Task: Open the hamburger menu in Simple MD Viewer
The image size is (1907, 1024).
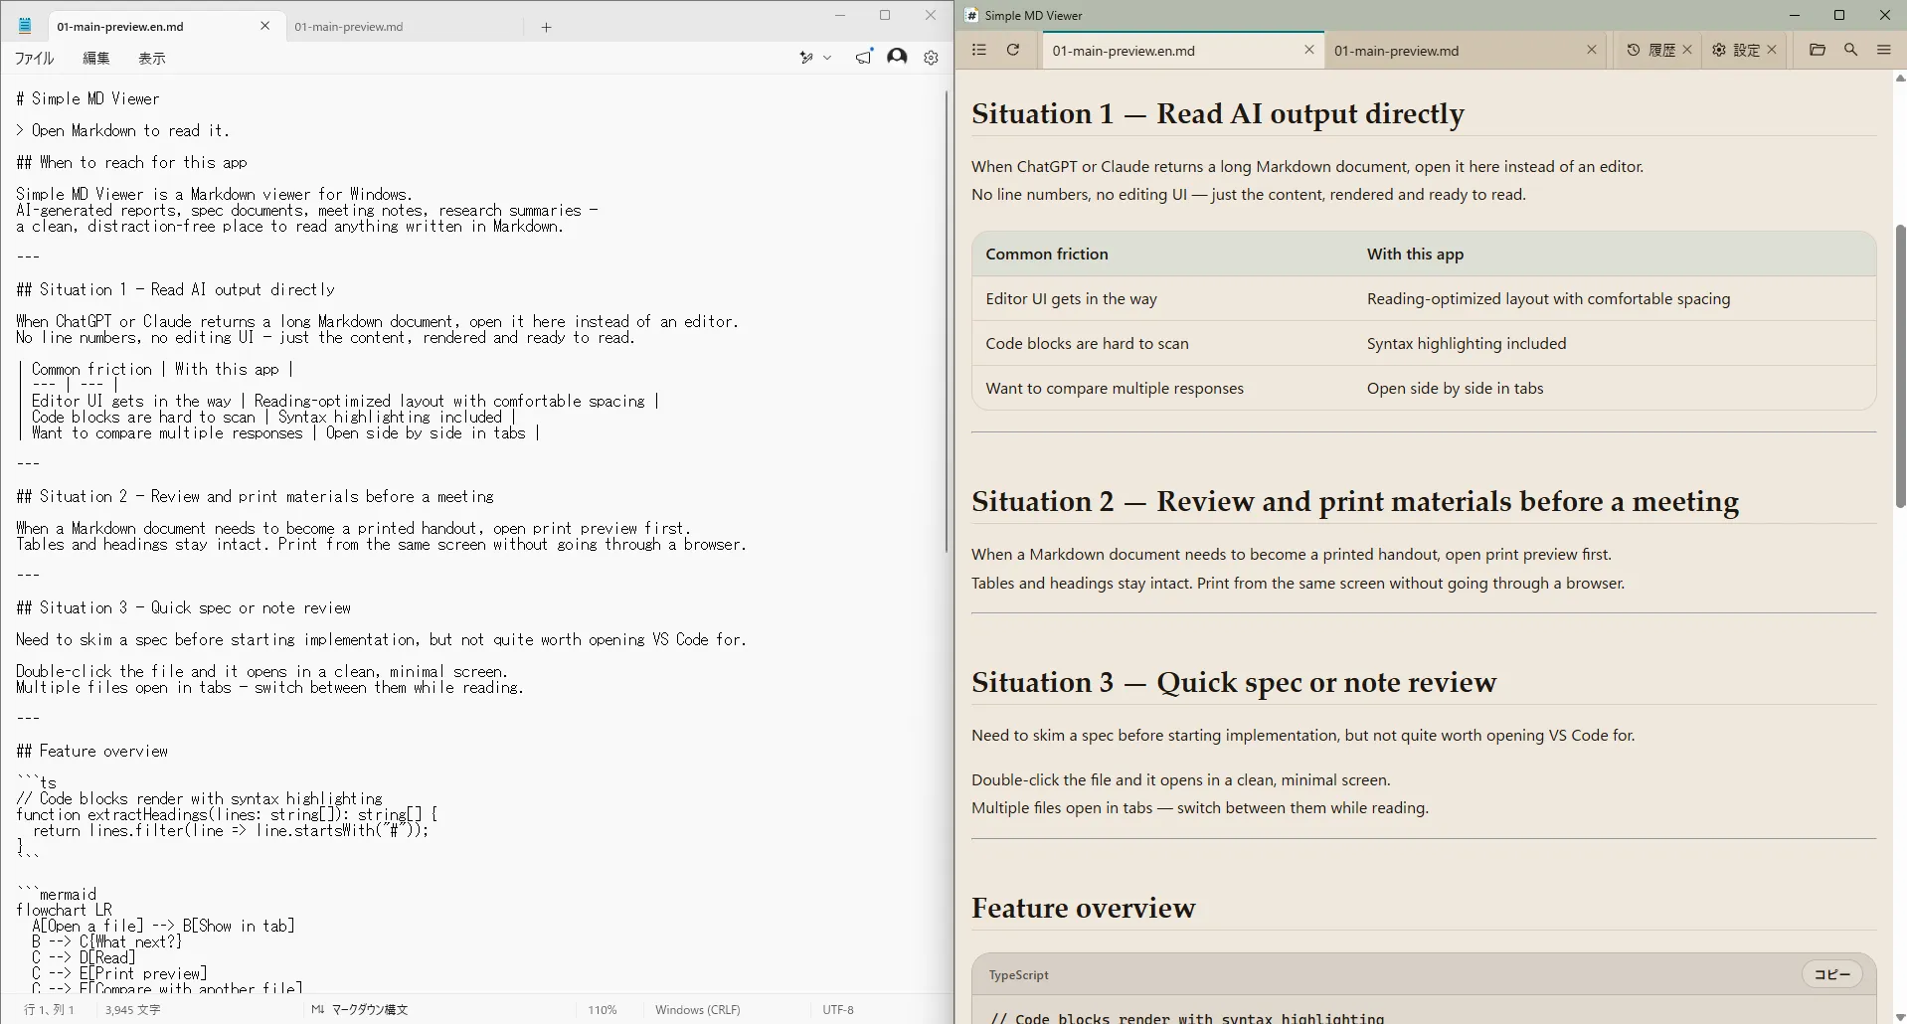Action: [1884, 50]
